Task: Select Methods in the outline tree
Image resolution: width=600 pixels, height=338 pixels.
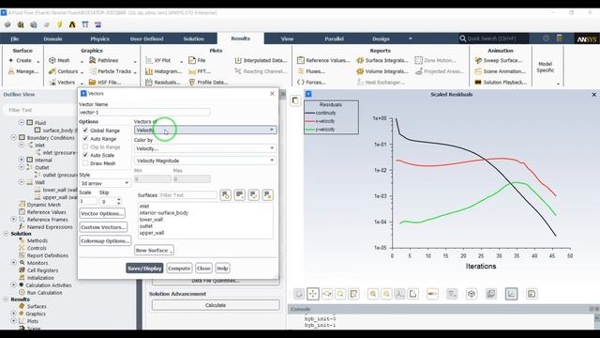Action: [37, 240]
